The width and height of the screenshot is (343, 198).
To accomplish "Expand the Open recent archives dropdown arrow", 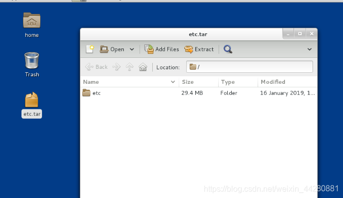I will (132, 49).
